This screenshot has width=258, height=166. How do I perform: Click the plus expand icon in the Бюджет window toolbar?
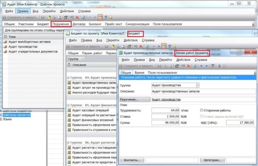point(159,46)
